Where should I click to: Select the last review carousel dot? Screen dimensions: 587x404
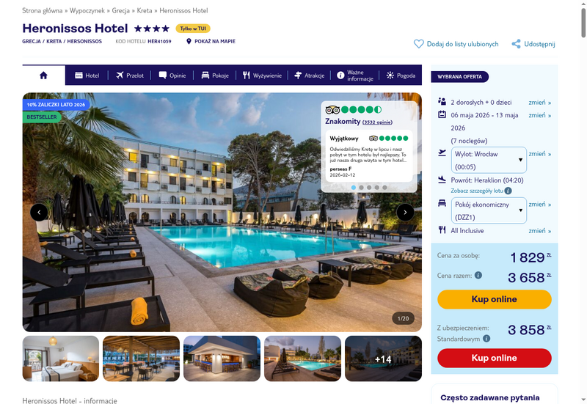coord(384,188)
